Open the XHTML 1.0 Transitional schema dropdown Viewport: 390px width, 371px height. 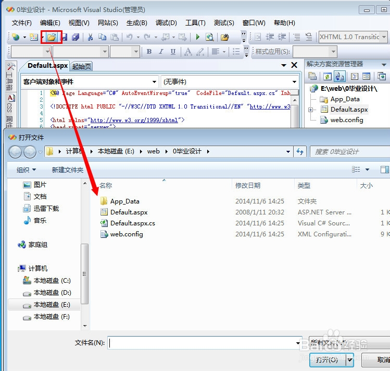384,37
